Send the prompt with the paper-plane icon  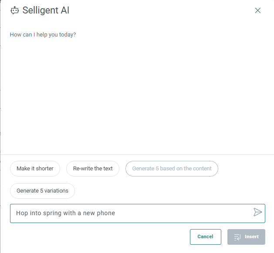coord(257,212)
